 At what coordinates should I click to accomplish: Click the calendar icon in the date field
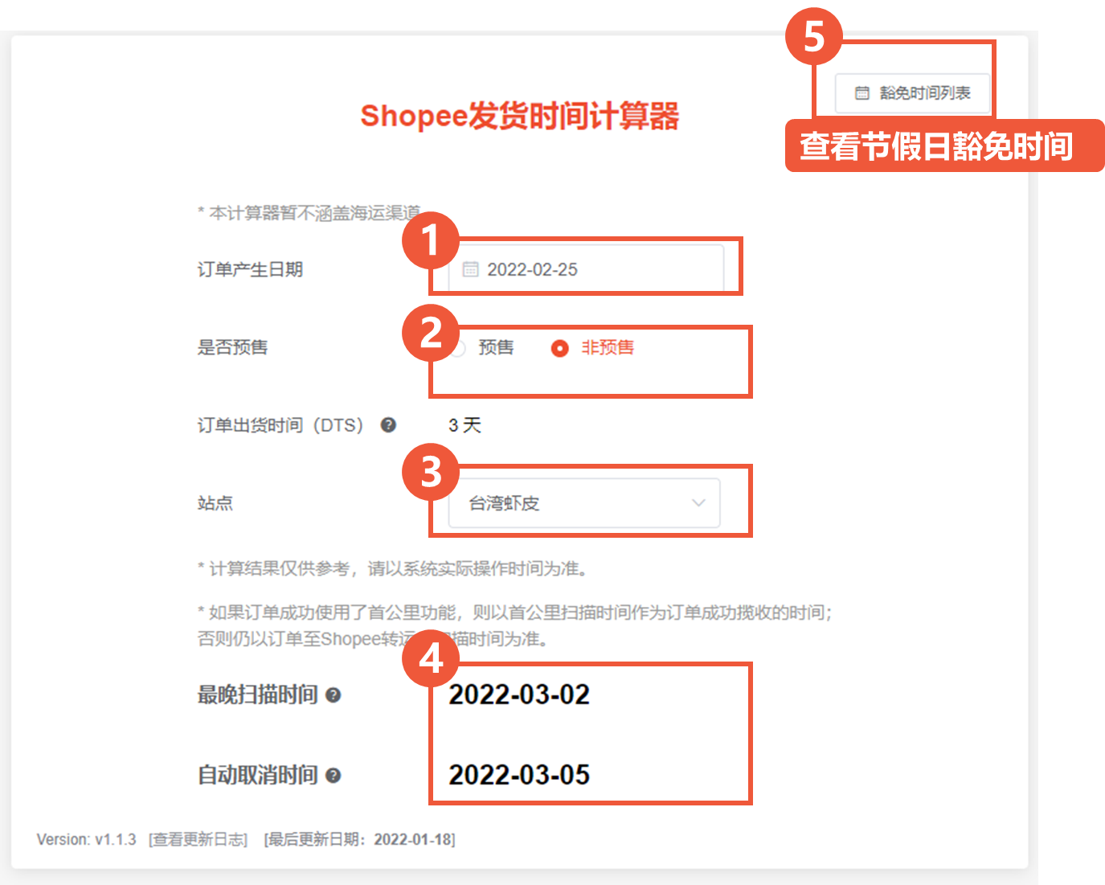[470, 269]
